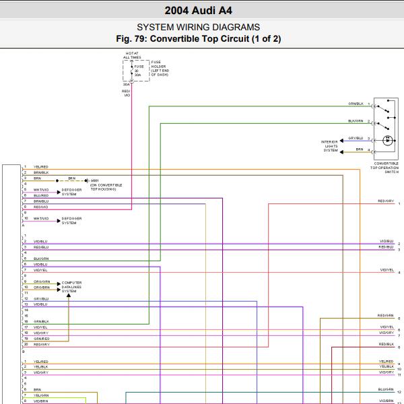Screen dimensions: 404x404
Task: Select the 'FUSE HOLDER (LEFT END OF DASH)' label
Action: tap(160, 68)
